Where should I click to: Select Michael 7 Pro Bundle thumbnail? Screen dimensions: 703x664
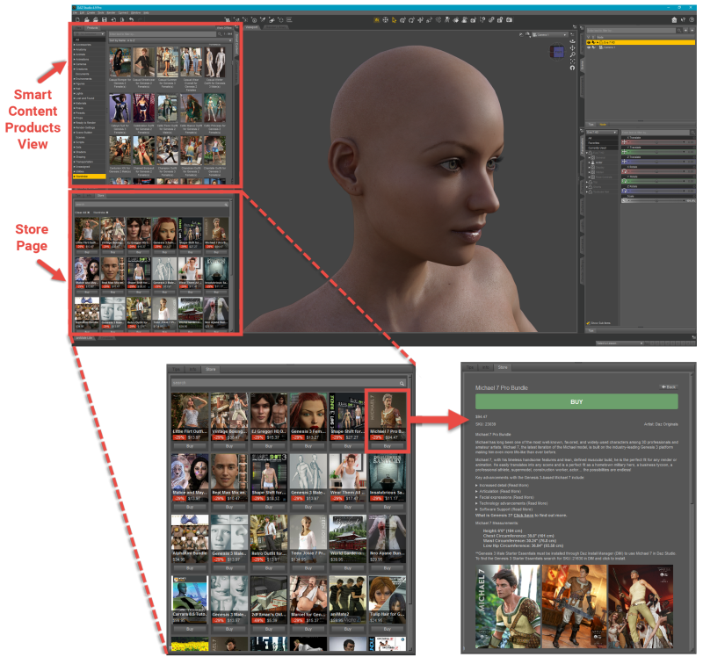point(385,415)
